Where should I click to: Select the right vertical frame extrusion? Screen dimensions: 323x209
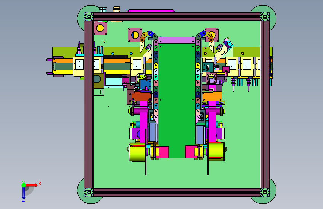(x=265, y=104)
